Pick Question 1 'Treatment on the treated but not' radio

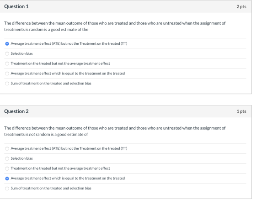point(7,64)
